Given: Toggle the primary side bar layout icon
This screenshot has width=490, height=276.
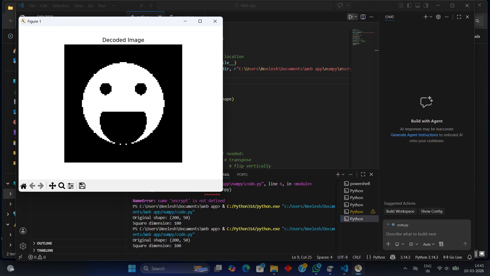Looking at the screenshot, I should [x=409, y=5].
